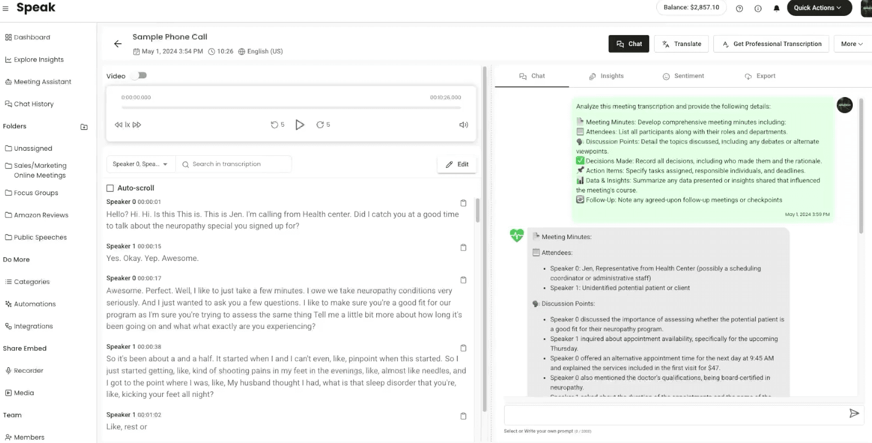872x443 pixels.
Task: Skip forward 5 seconds
Action: 323,125
